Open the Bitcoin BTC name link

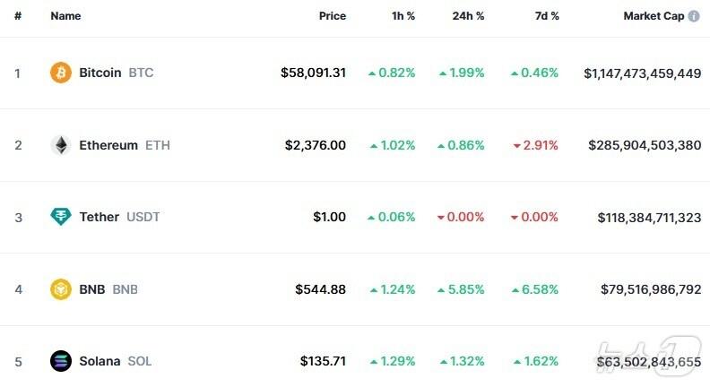[100, 73]
